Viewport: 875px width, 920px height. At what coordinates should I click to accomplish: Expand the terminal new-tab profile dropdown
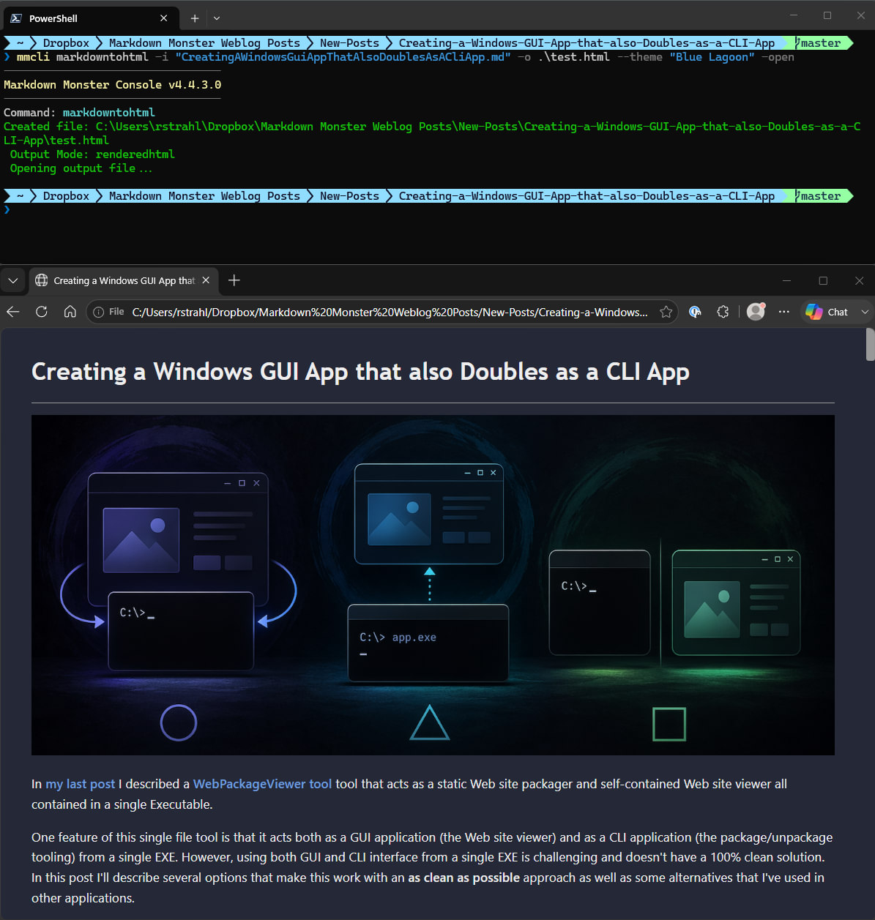217,18
